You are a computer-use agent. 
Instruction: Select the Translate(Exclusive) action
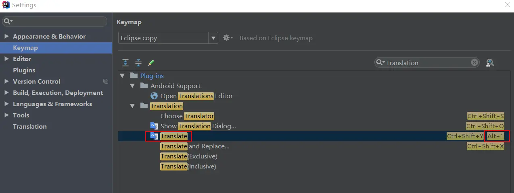[189, 156]
